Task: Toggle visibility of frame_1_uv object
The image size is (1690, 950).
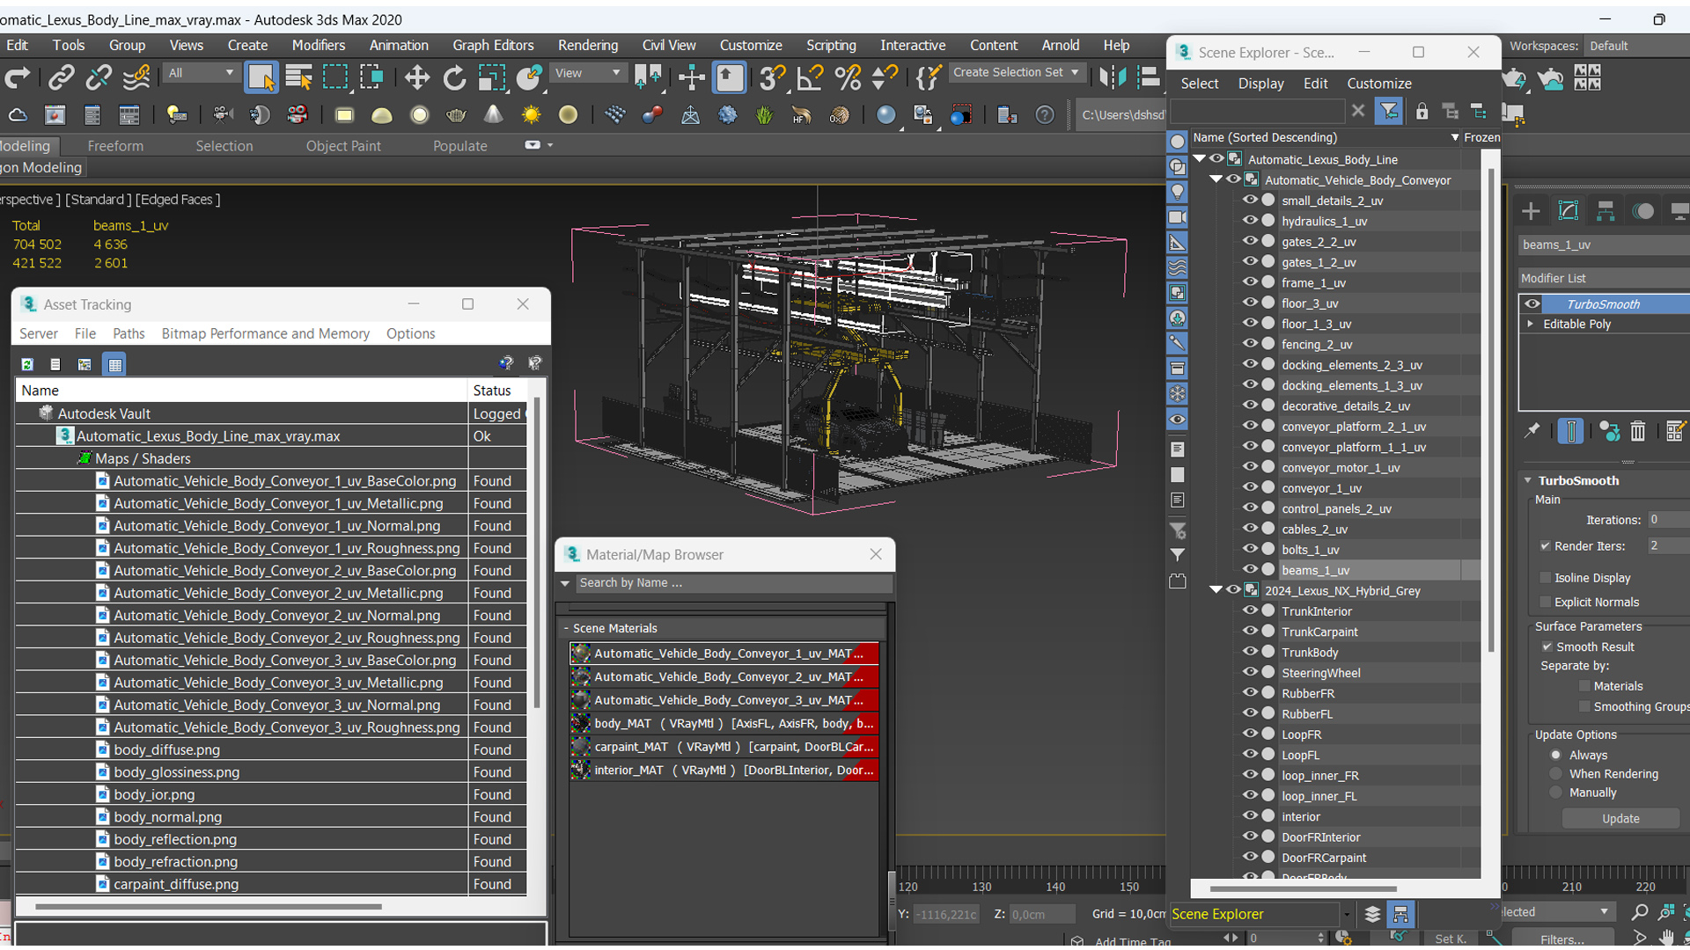Action: pyautogui.click(x=1250, y=282)
